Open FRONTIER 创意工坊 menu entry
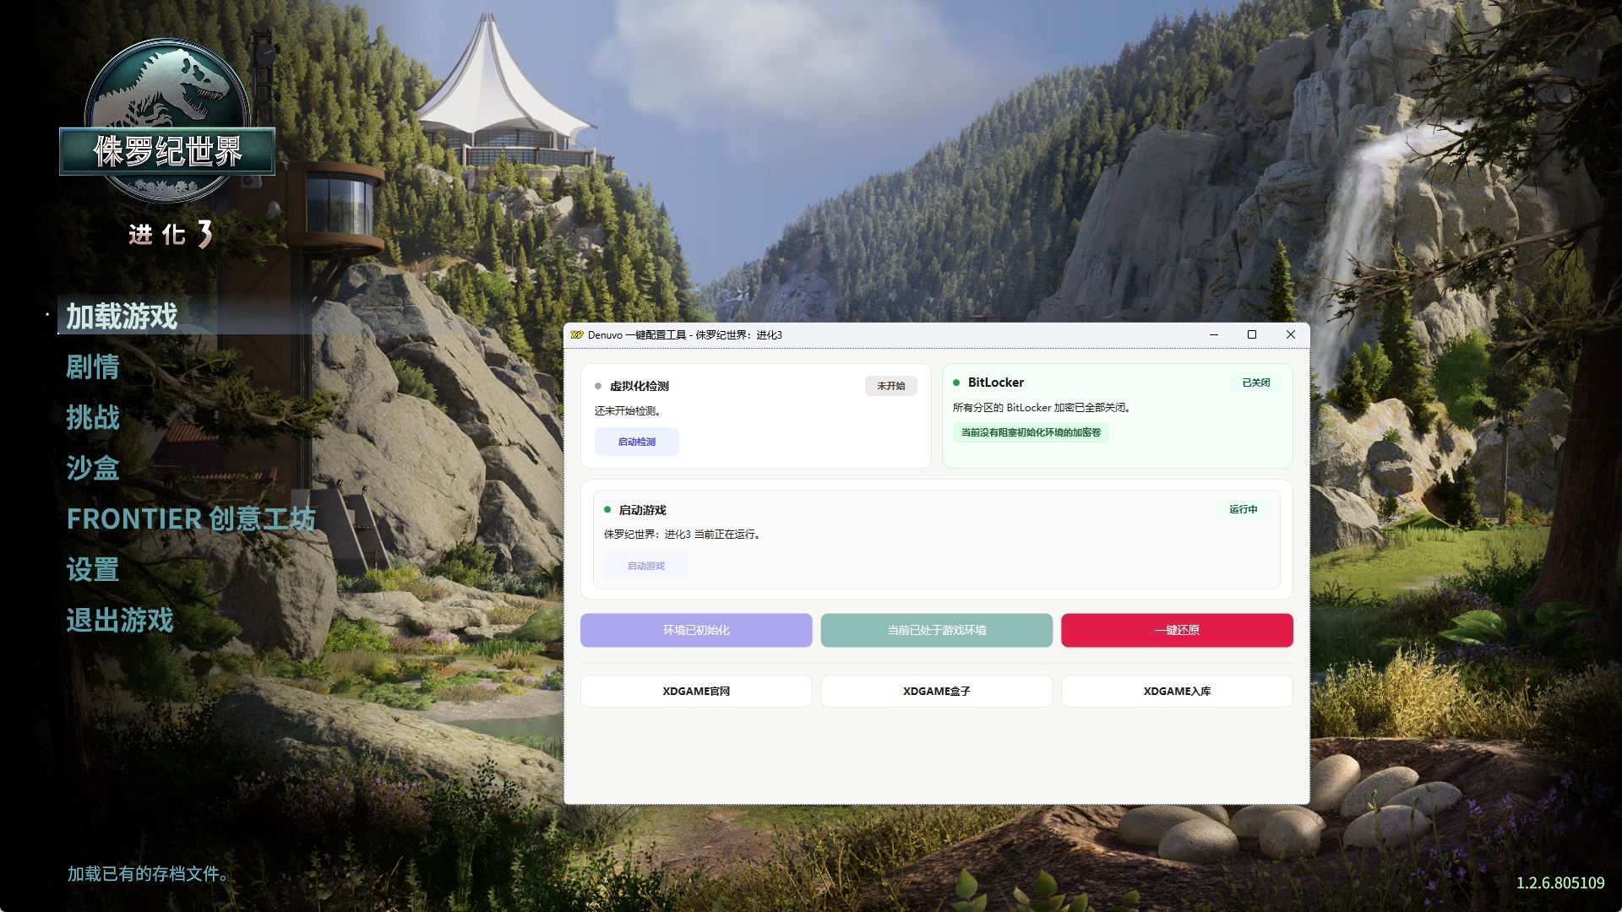This screenshot has height=912, width=1622. click(191, 518)
